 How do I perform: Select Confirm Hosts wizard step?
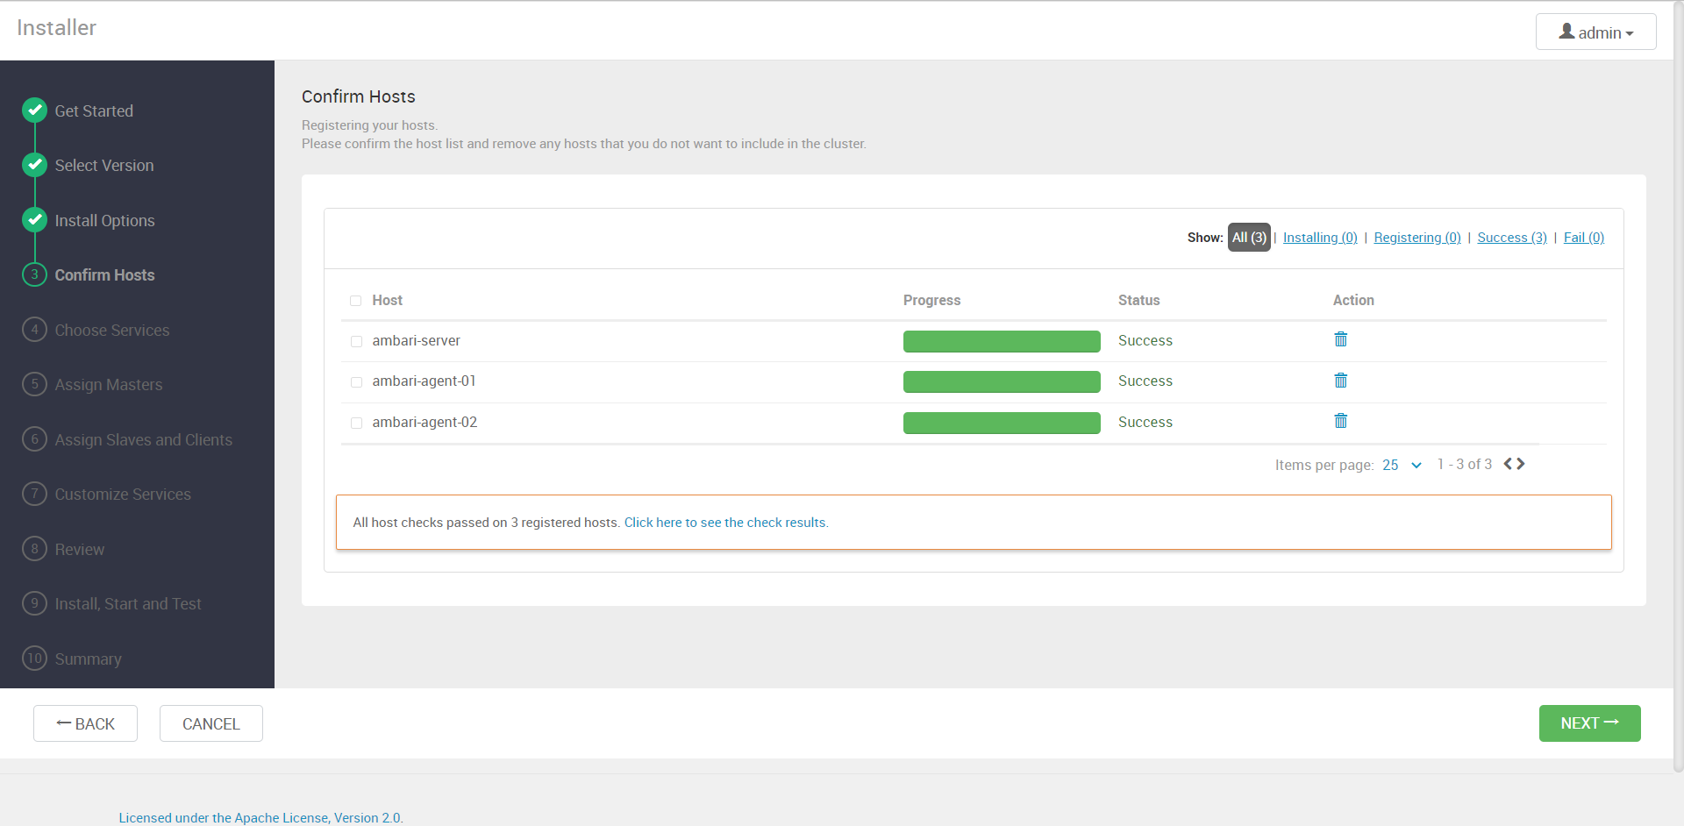pos(104,274)
